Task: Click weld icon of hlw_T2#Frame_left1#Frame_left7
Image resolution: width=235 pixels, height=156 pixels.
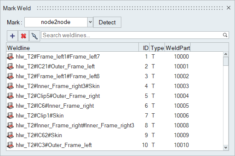Action: click(10, 57)
